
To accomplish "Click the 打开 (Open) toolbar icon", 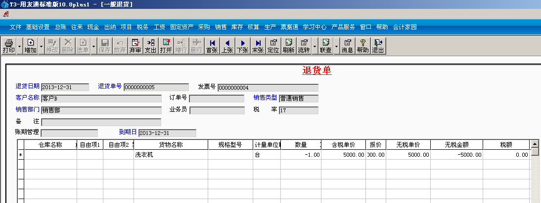I will click(x=166, y=46).
